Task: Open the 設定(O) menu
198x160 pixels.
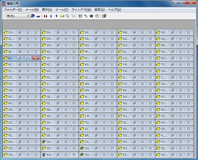Action: [100, 10]
